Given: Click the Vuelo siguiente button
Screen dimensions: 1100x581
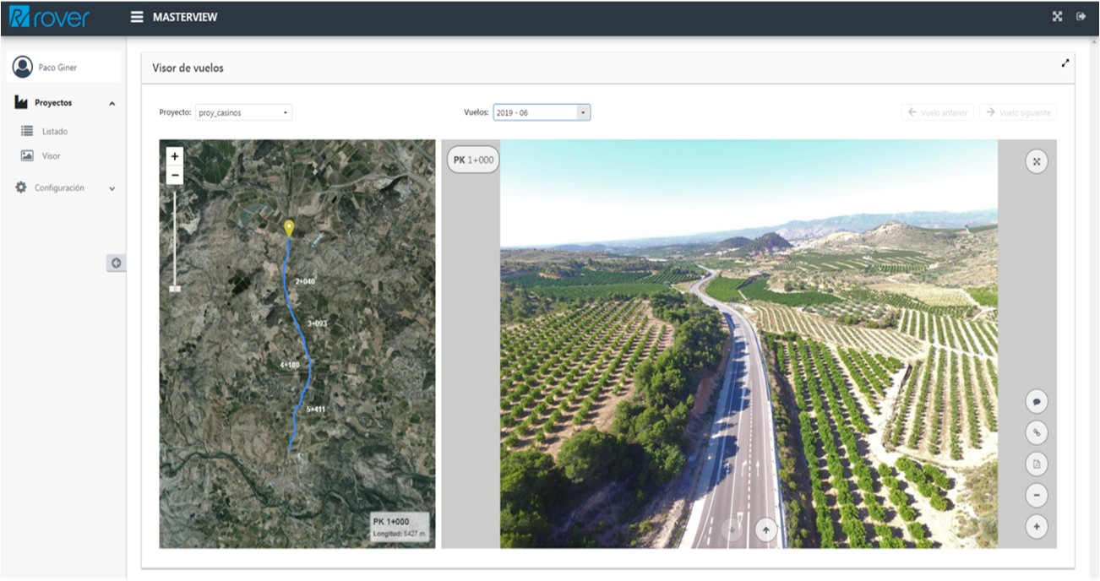Looking at the screenshot, I should [x=1018, y=112].
